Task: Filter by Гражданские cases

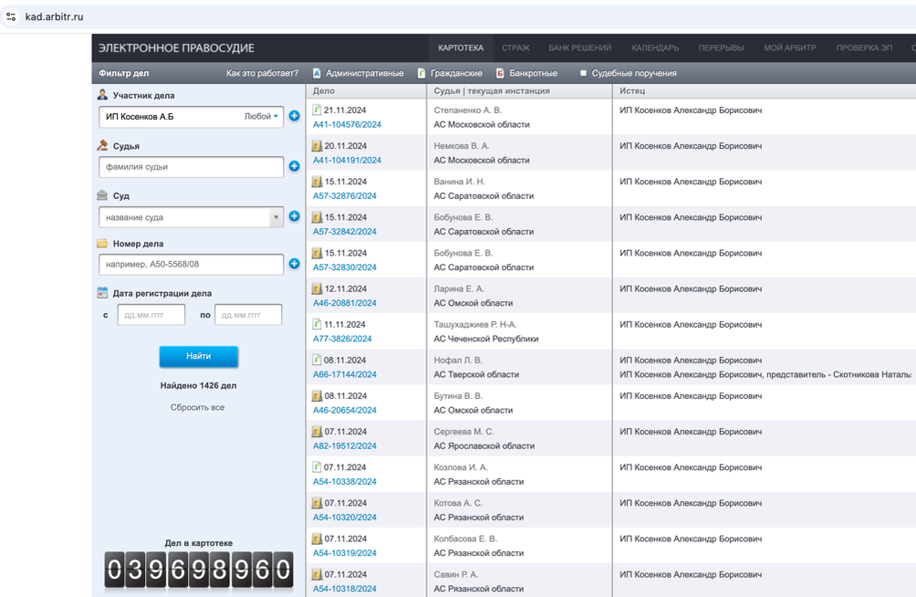Action: [x=450, y=73]
